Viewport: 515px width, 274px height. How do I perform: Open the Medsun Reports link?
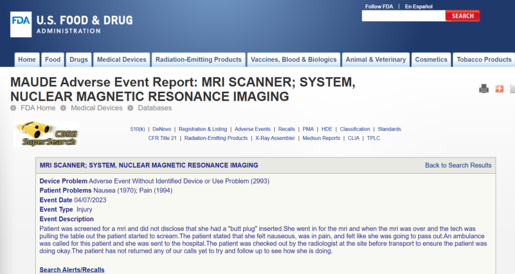321,138
